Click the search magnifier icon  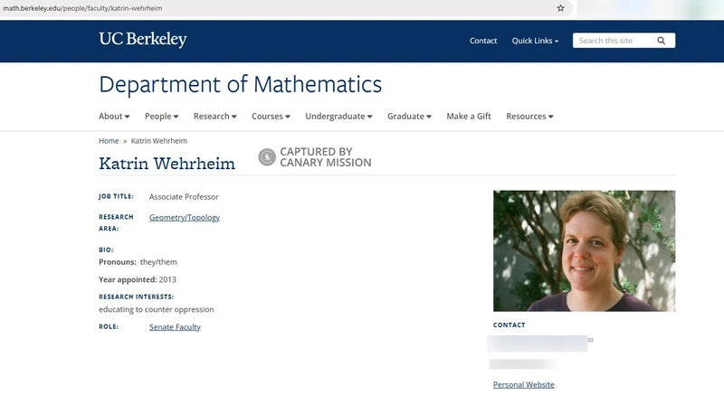tap(662, 41)
